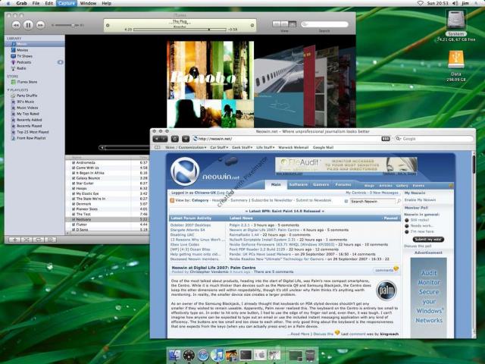Open the Capture menu in menu bar
Screen dimensions: 485x364
(67, 3)
